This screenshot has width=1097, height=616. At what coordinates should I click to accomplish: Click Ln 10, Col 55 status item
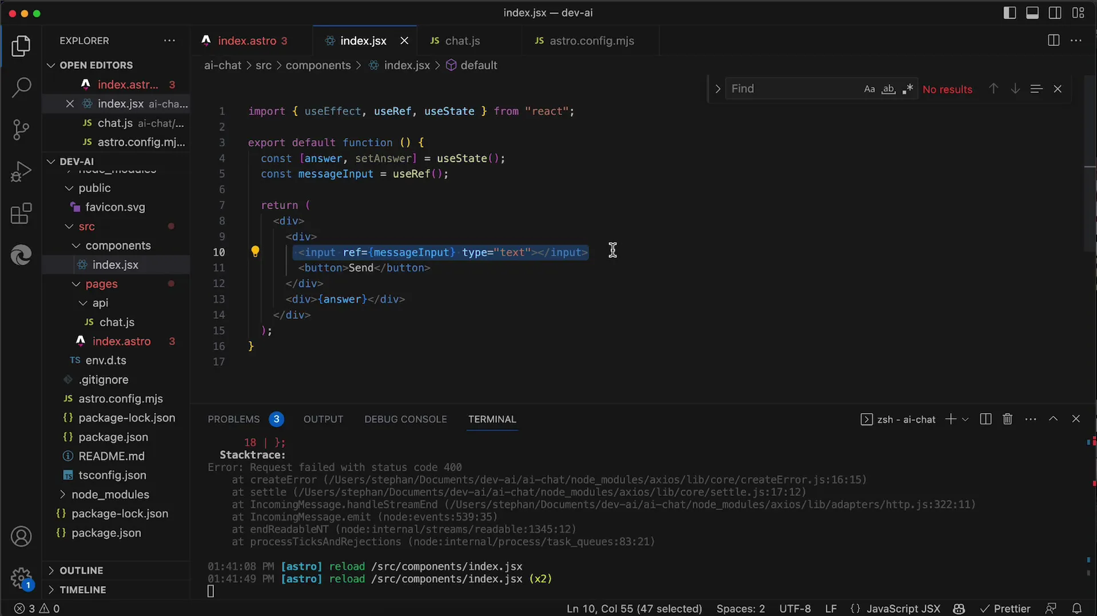tap(634, 609)
